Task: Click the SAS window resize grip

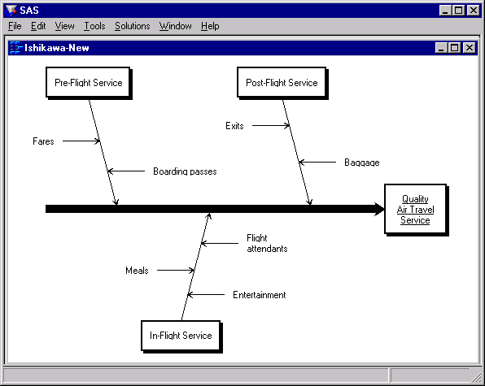Action: 477,378
